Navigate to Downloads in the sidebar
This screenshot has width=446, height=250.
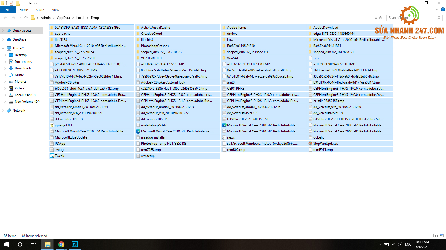point(23,68)
